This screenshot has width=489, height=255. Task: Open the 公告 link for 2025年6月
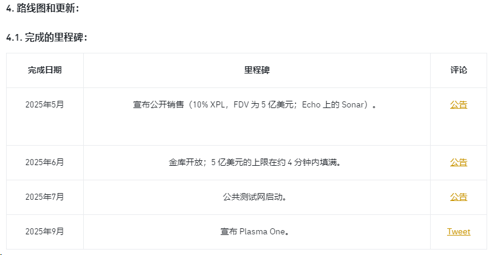pyautogui.click(x=459, y=162)
